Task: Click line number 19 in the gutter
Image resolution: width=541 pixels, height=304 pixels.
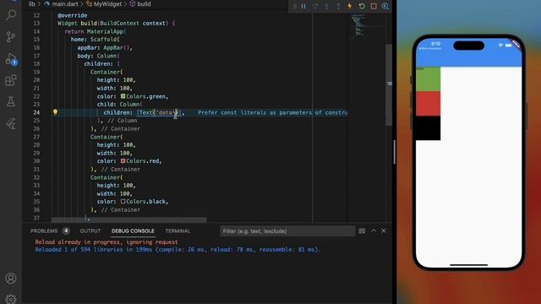Action: tap(36, 72)
